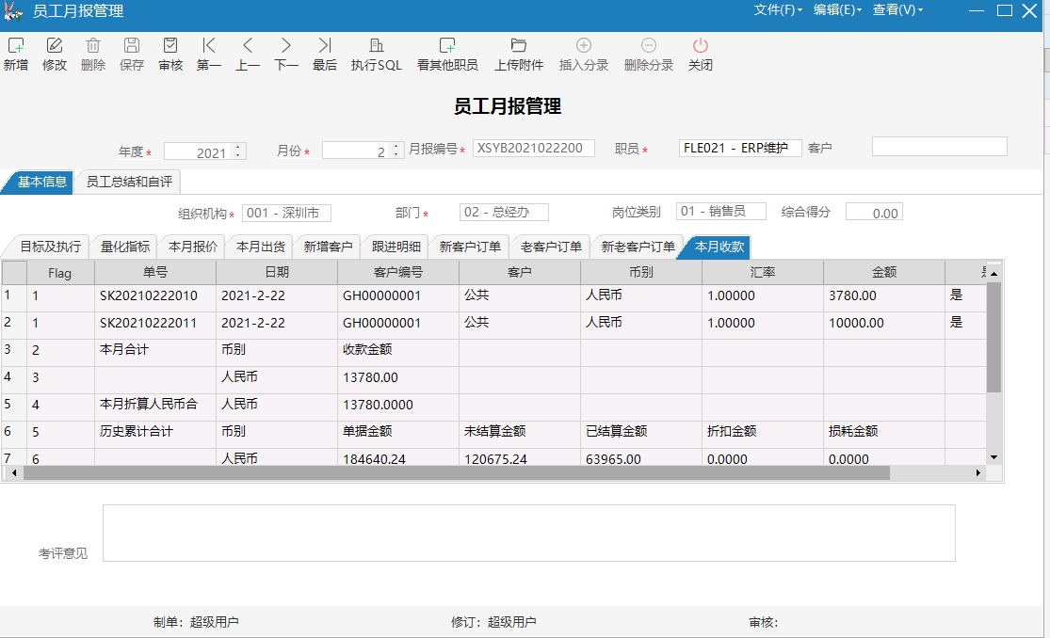Viewport: 1050px width, 638px height.
Task: Click the table scroll-down arrow
Action: click(993, 457)
